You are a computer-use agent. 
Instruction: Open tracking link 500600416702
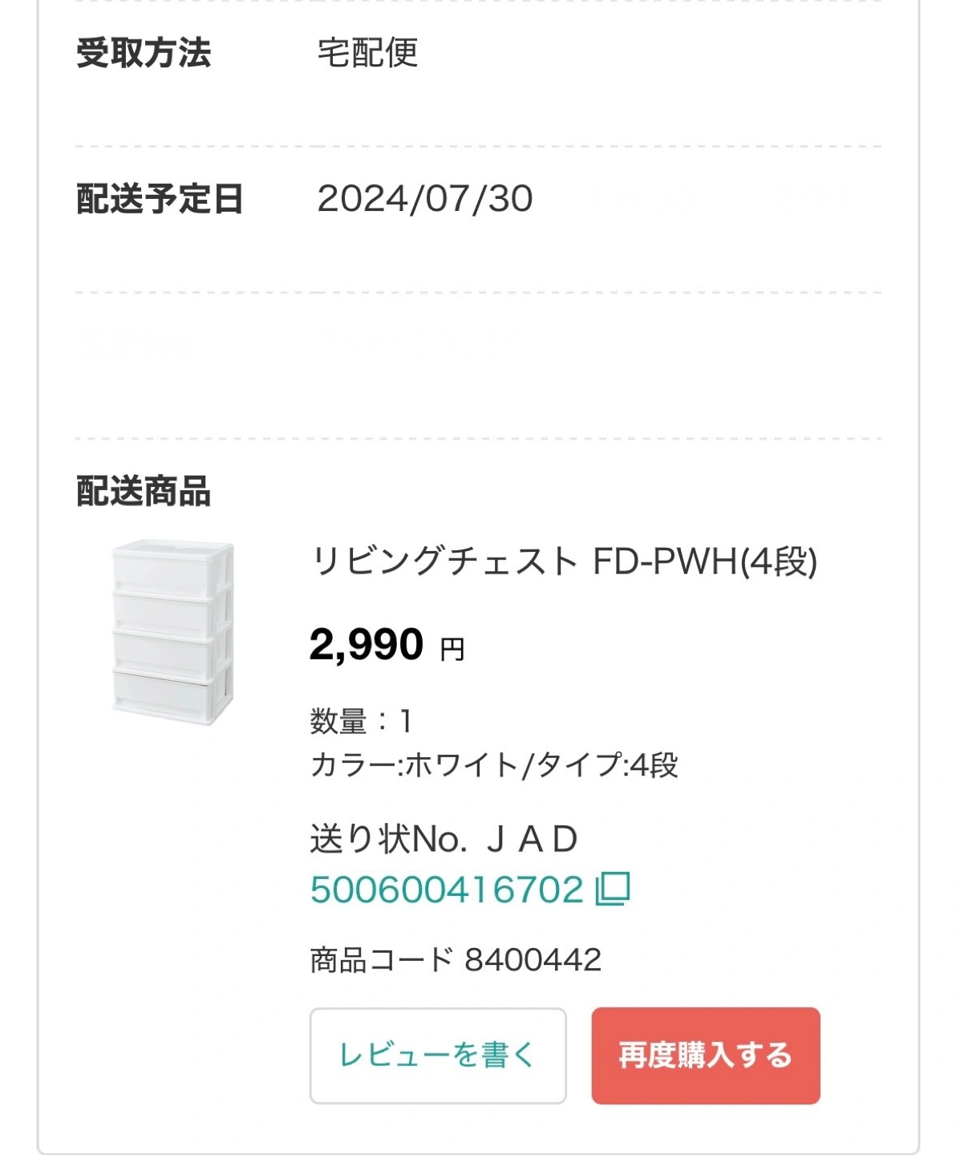[x=447, y=890]
